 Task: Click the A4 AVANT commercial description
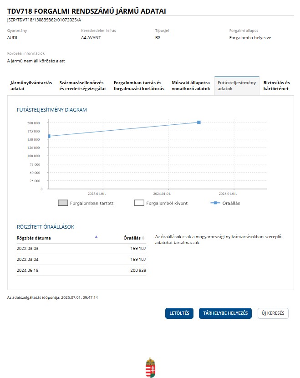point(91,38)
